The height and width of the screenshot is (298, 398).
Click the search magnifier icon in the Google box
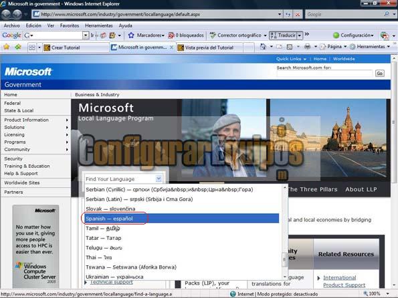[x=387, y=14]
